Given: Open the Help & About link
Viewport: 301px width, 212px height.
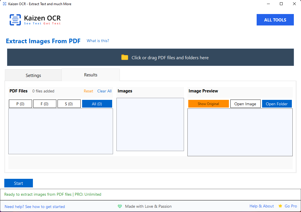Looking at the screenshot, I should coord(262,206).
